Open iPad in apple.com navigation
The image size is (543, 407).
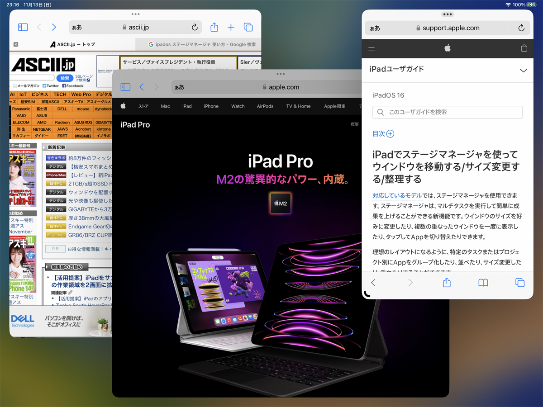point(187,106)
